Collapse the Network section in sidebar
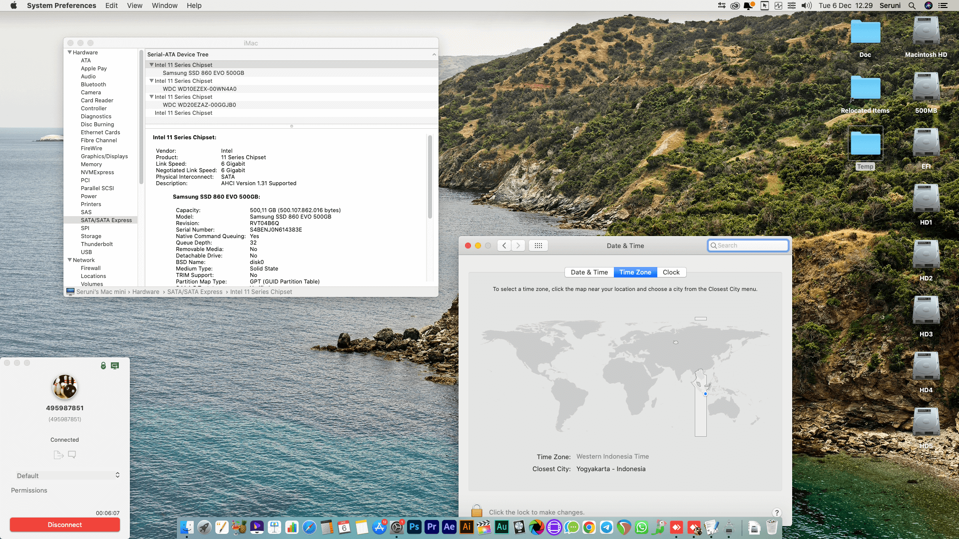Image resolution: width=959 pixels, height=539 pixels. (69, 260)
